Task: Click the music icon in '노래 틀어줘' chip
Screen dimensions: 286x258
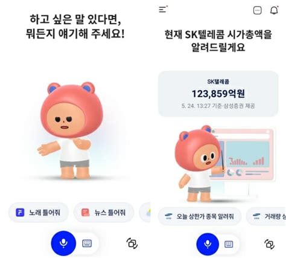Action: click(x=20, y=213)
